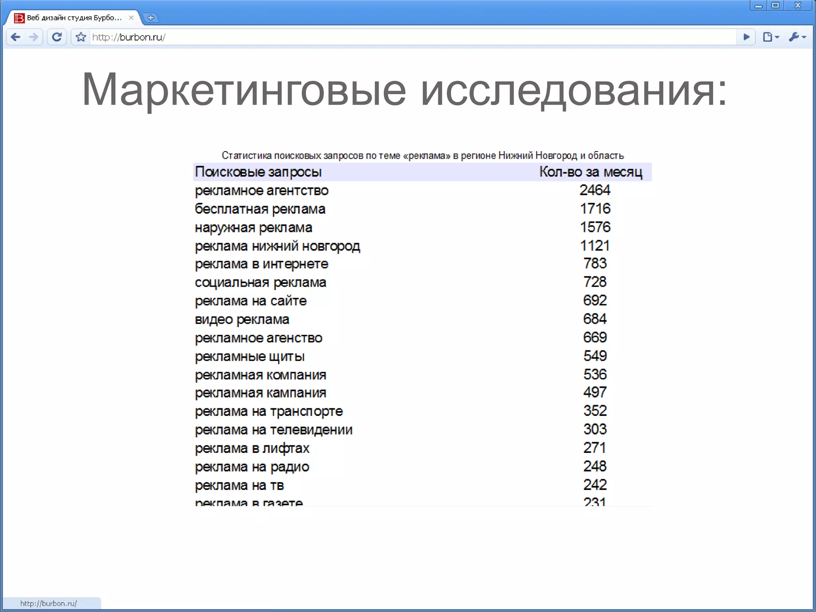Click the Burbon favicon on the tab
Screen dimensions: 816x612
(x=19, y=18)
